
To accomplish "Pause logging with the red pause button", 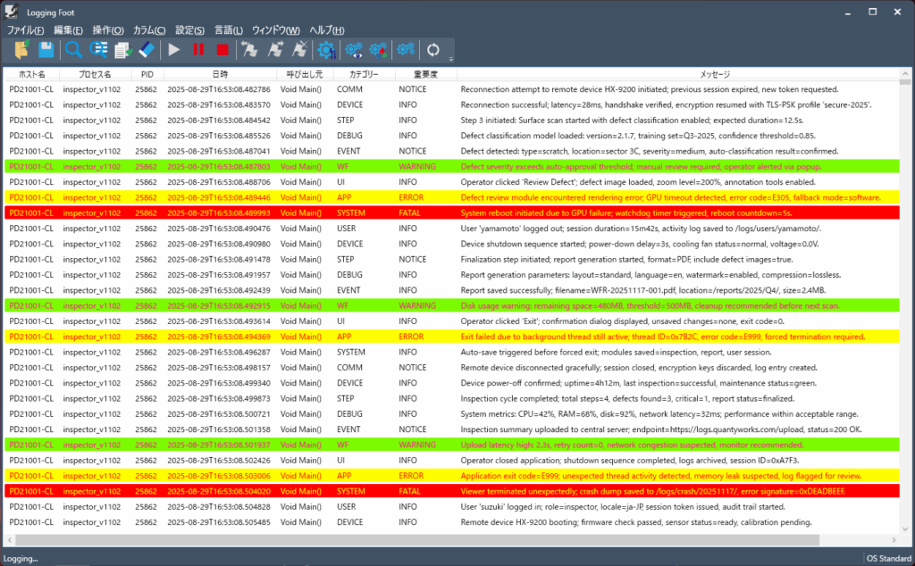I will pyautogui.click(x=198, y=50).
